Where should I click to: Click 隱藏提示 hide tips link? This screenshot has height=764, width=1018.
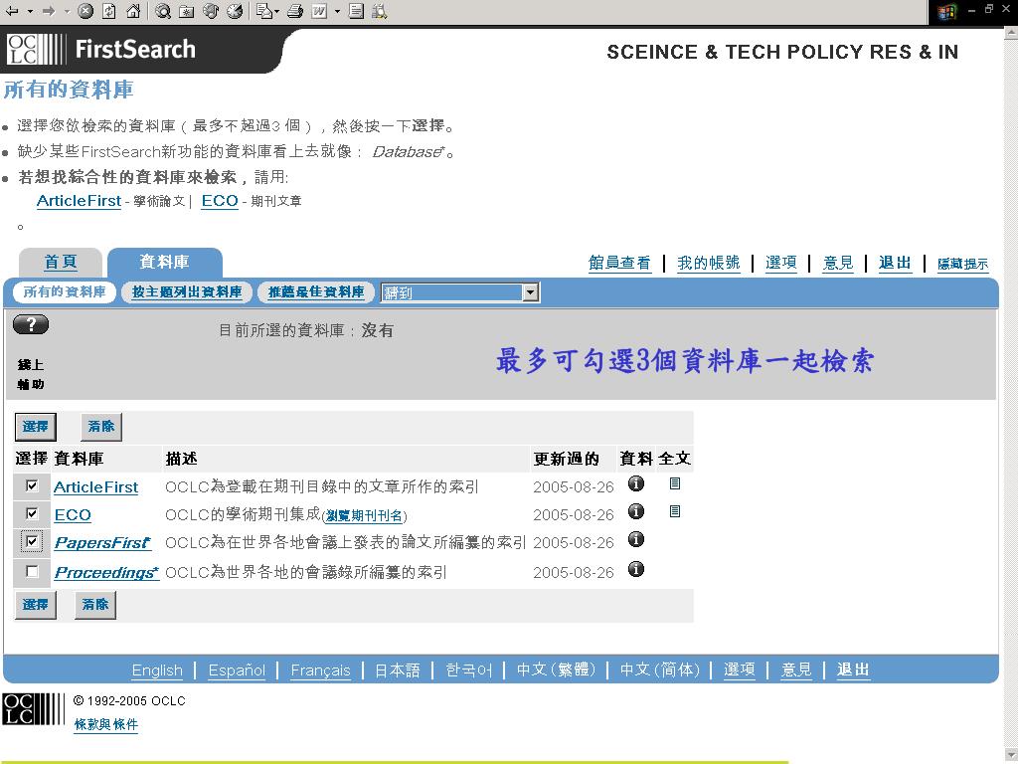(962, 264)
